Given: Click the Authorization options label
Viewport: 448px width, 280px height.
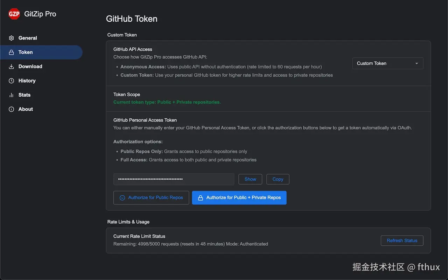Looking at the screenshot, I should point(138,142).
